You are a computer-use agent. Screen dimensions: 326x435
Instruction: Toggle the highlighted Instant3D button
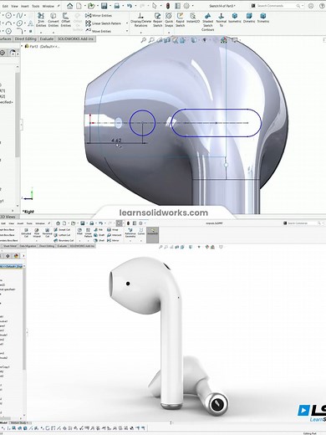pyautogui.click(x=152, y=234)
